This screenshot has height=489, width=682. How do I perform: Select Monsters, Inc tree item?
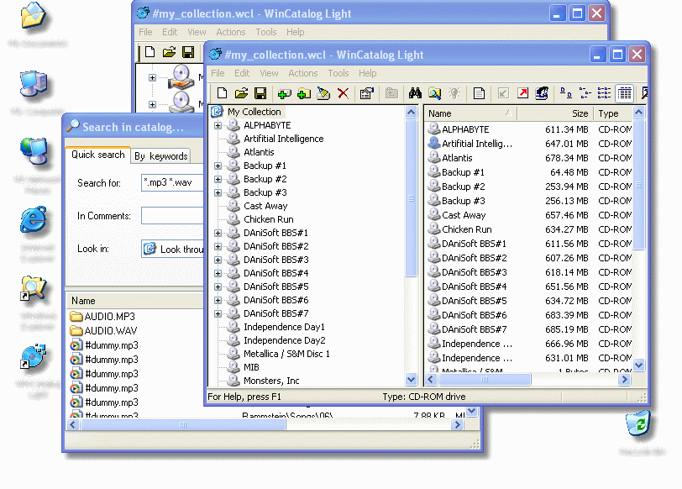click(271, 381)
